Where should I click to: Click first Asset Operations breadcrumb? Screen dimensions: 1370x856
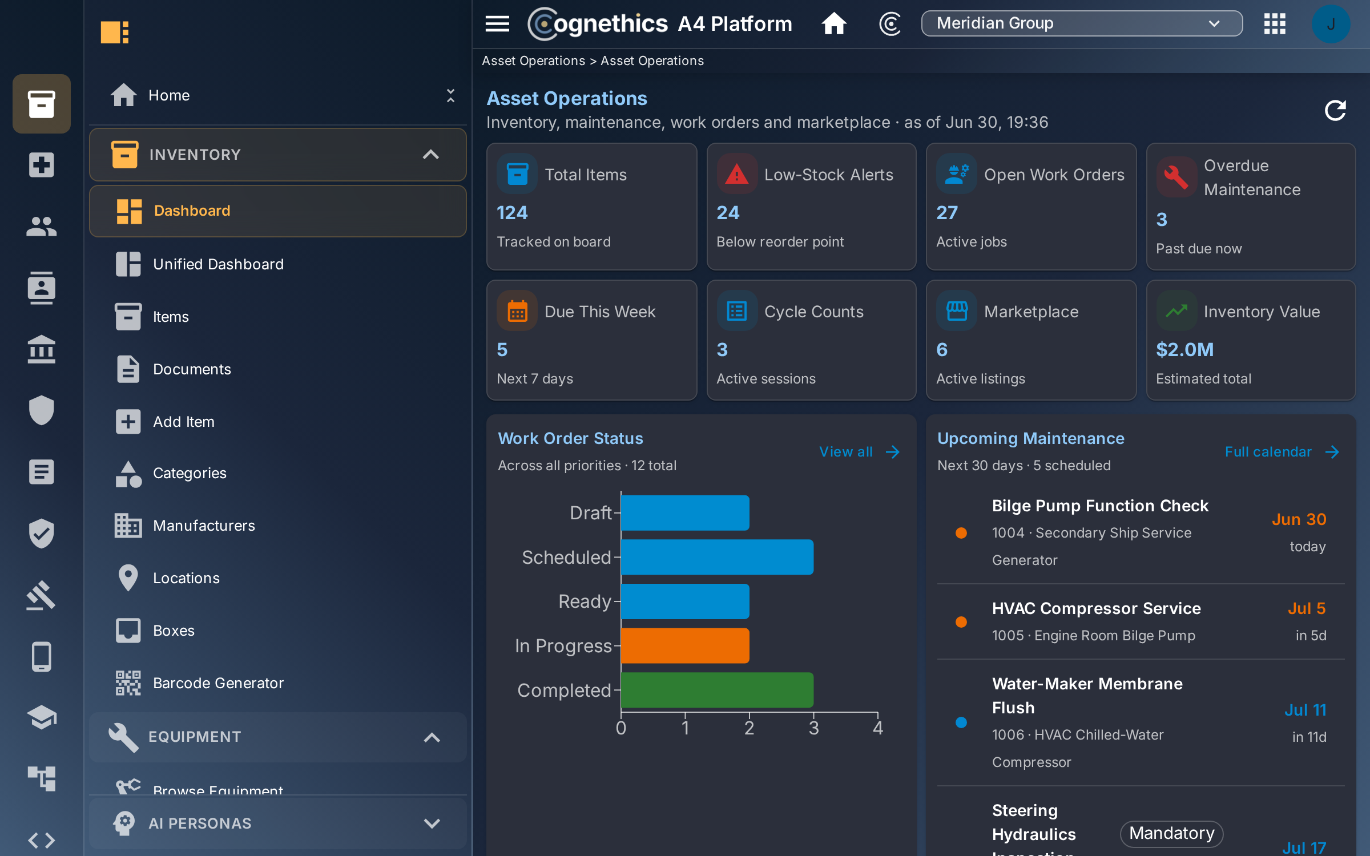point(533,60)
